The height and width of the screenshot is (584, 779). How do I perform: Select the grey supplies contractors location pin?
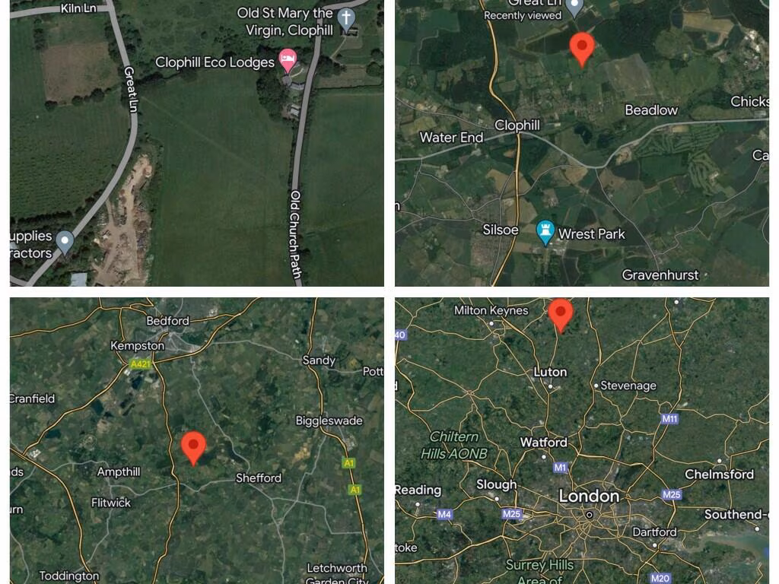[x=65, y=243]
